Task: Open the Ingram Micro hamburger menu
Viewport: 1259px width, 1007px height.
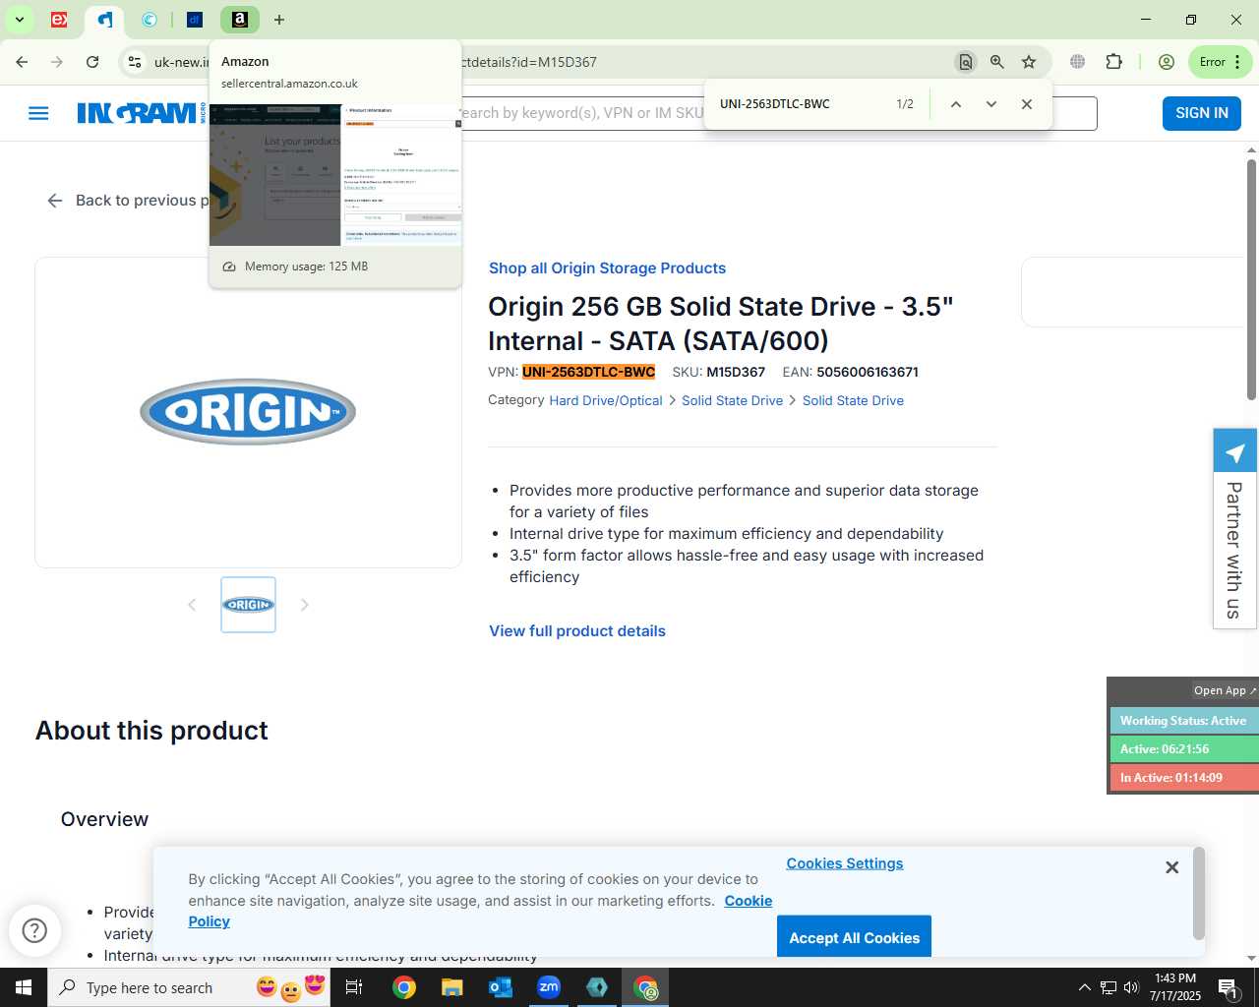Action: 38,113
